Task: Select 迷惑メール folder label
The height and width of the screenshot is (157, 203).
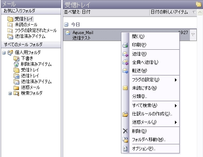Action: point(30,87)
